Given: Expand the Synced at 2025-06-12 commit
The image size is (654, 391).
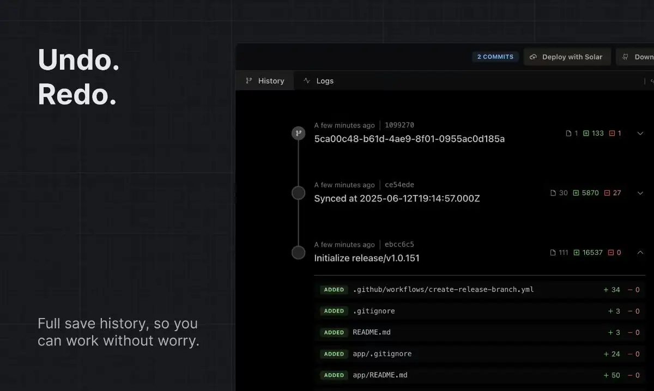Looking at the screenshot, I should point(640,193).
